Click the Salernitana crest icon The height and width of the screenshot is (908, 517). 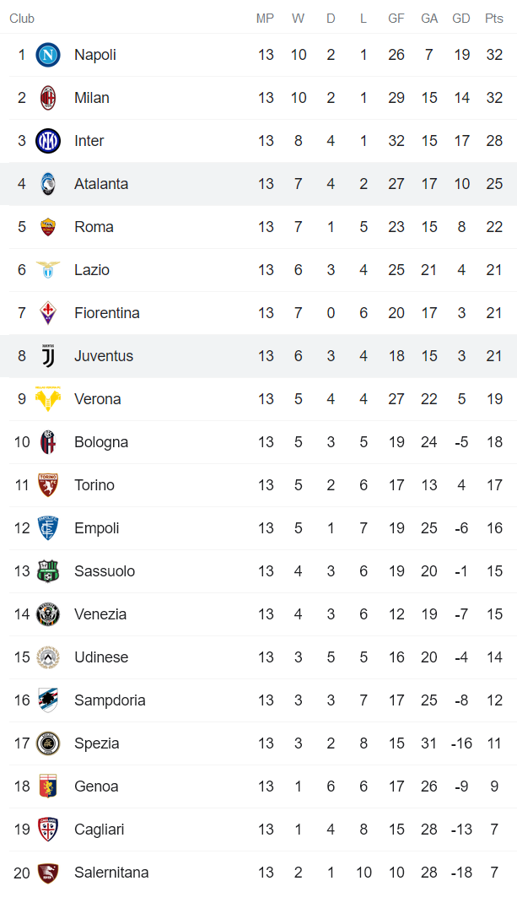[x=48, y=873]
